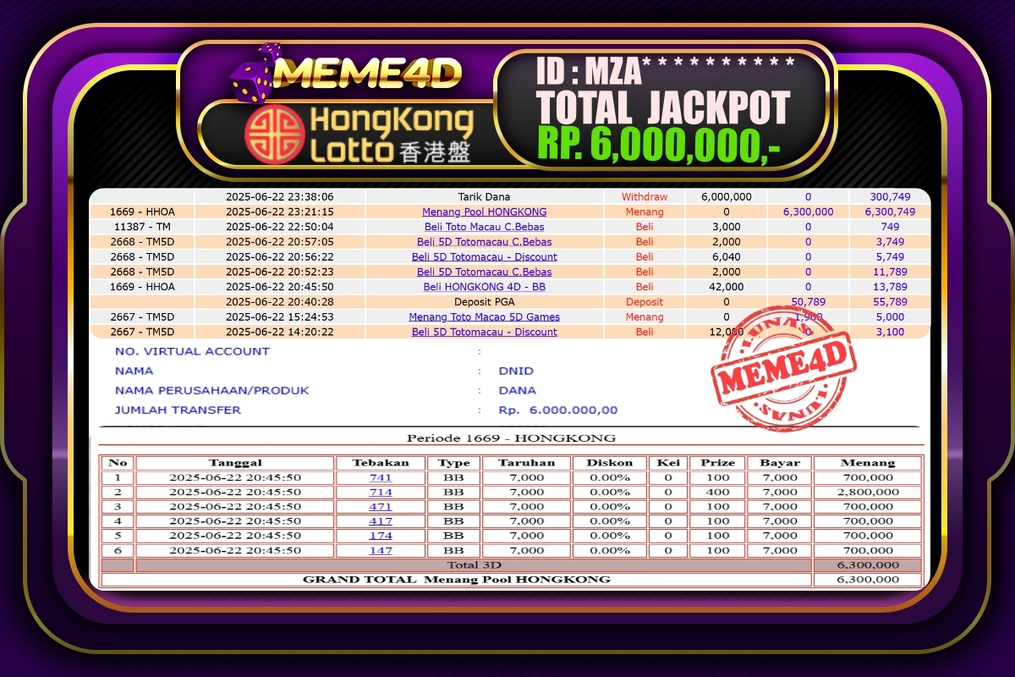Open the 471 tebakan link
The width and height of the screenshot is (1015, 677).
pyautogui.click(x=381, y=506)
